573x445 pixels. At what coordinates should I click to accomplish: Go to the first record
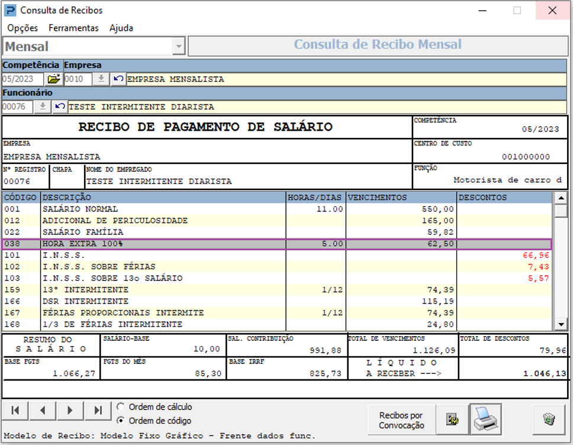[x=15, y=411]
